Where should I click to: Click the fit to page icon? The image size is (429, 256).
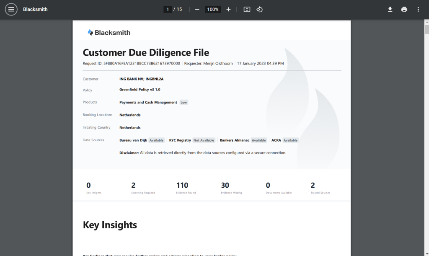[247, 9]
